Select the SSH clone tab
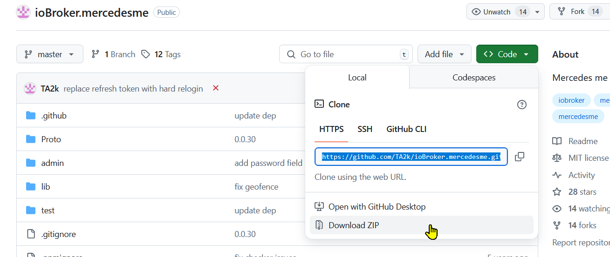The height and width of the screenshot is (257, 610). point(365,129)
